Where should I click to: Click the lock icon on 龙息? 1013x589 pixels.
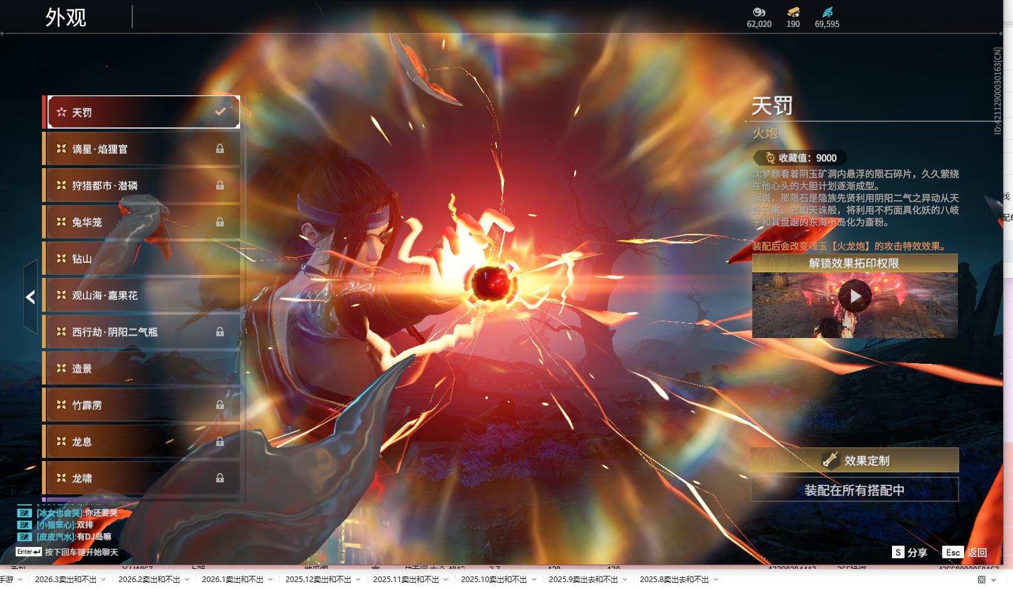click(x=220, y=441)
